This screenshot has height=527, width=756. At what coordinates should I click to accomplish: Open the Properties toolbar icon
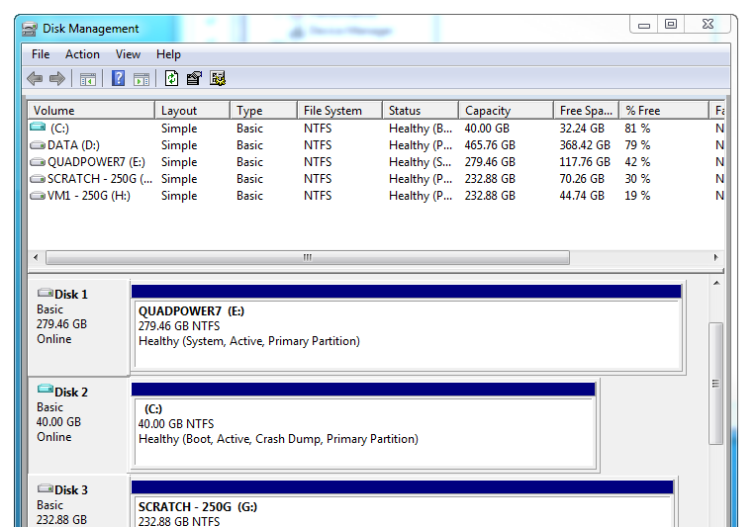coord(194,78)
